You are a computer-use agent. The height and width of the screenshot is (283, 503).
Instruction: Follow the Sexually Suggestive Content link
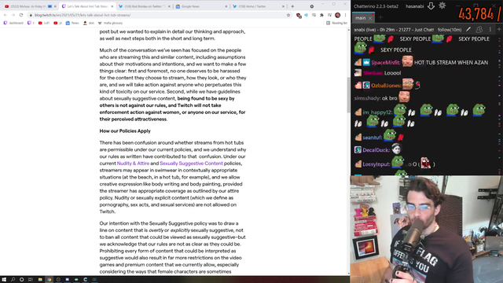click(191, 164)
